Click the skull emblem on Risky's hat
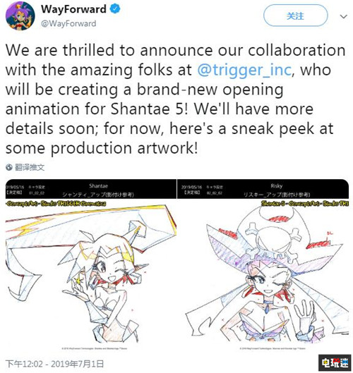Image resolution: width=353 pixels, height=373 pixels. tap(273, 240)
